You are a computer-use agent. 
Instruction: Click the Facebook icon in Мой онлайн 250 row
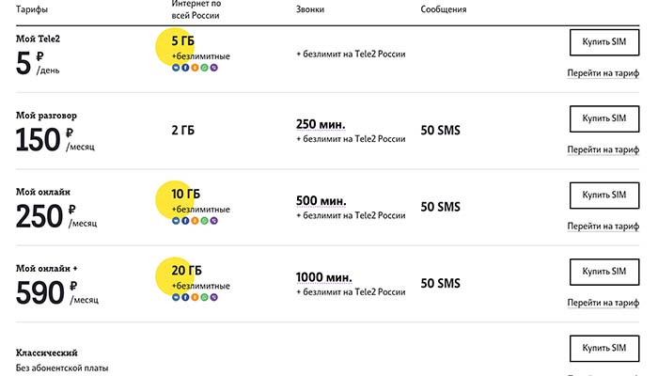(x=185, y=221)
